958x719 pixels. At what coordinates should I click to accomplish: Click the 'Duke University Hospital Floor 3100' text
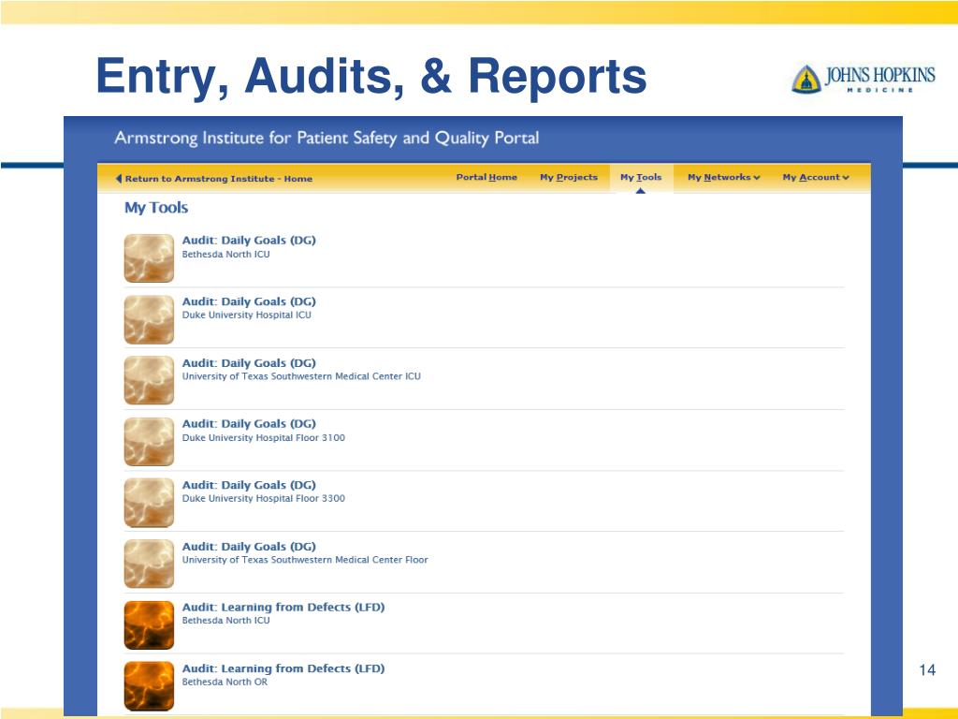pos(263,438)
